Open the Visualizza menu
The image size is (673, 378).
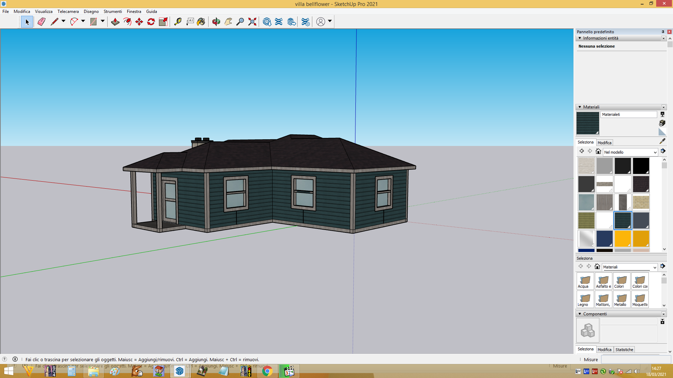(43, 12)
